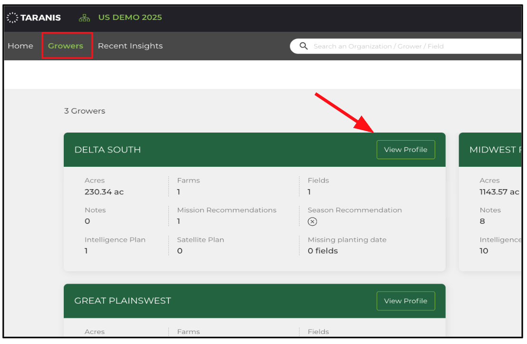
Task: Switch to the Recent Insights tab
Action: click(x=130, y=46)
